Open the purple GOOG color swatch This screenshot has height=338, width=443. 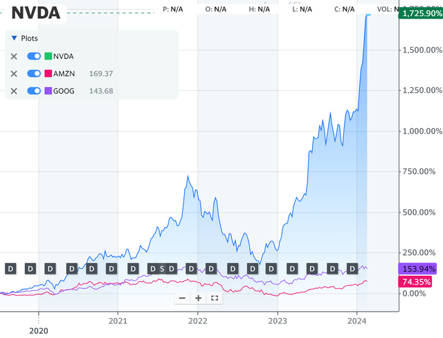pos(48,91)
